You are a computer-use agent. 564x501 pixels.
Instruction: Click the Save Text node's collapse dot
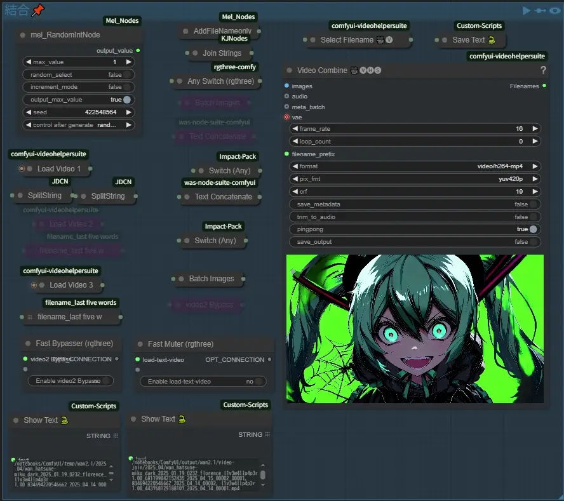(445, 40)
